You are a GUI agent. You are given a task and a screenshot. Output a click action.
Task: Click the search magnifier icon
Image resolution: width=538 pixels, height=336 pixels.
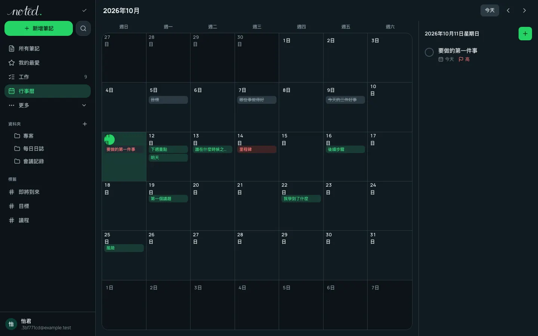tap(83, 28)
